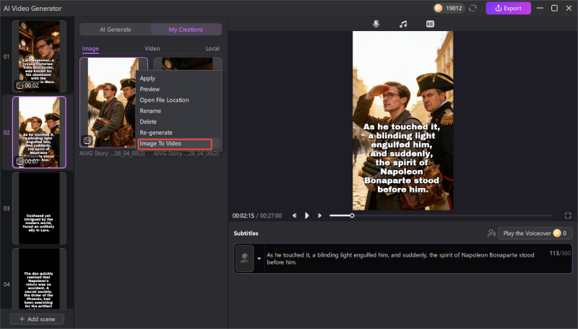Expand the subtitle voice avatar dropdown
This screenshot has width=578, height=329.
point(259,258)
